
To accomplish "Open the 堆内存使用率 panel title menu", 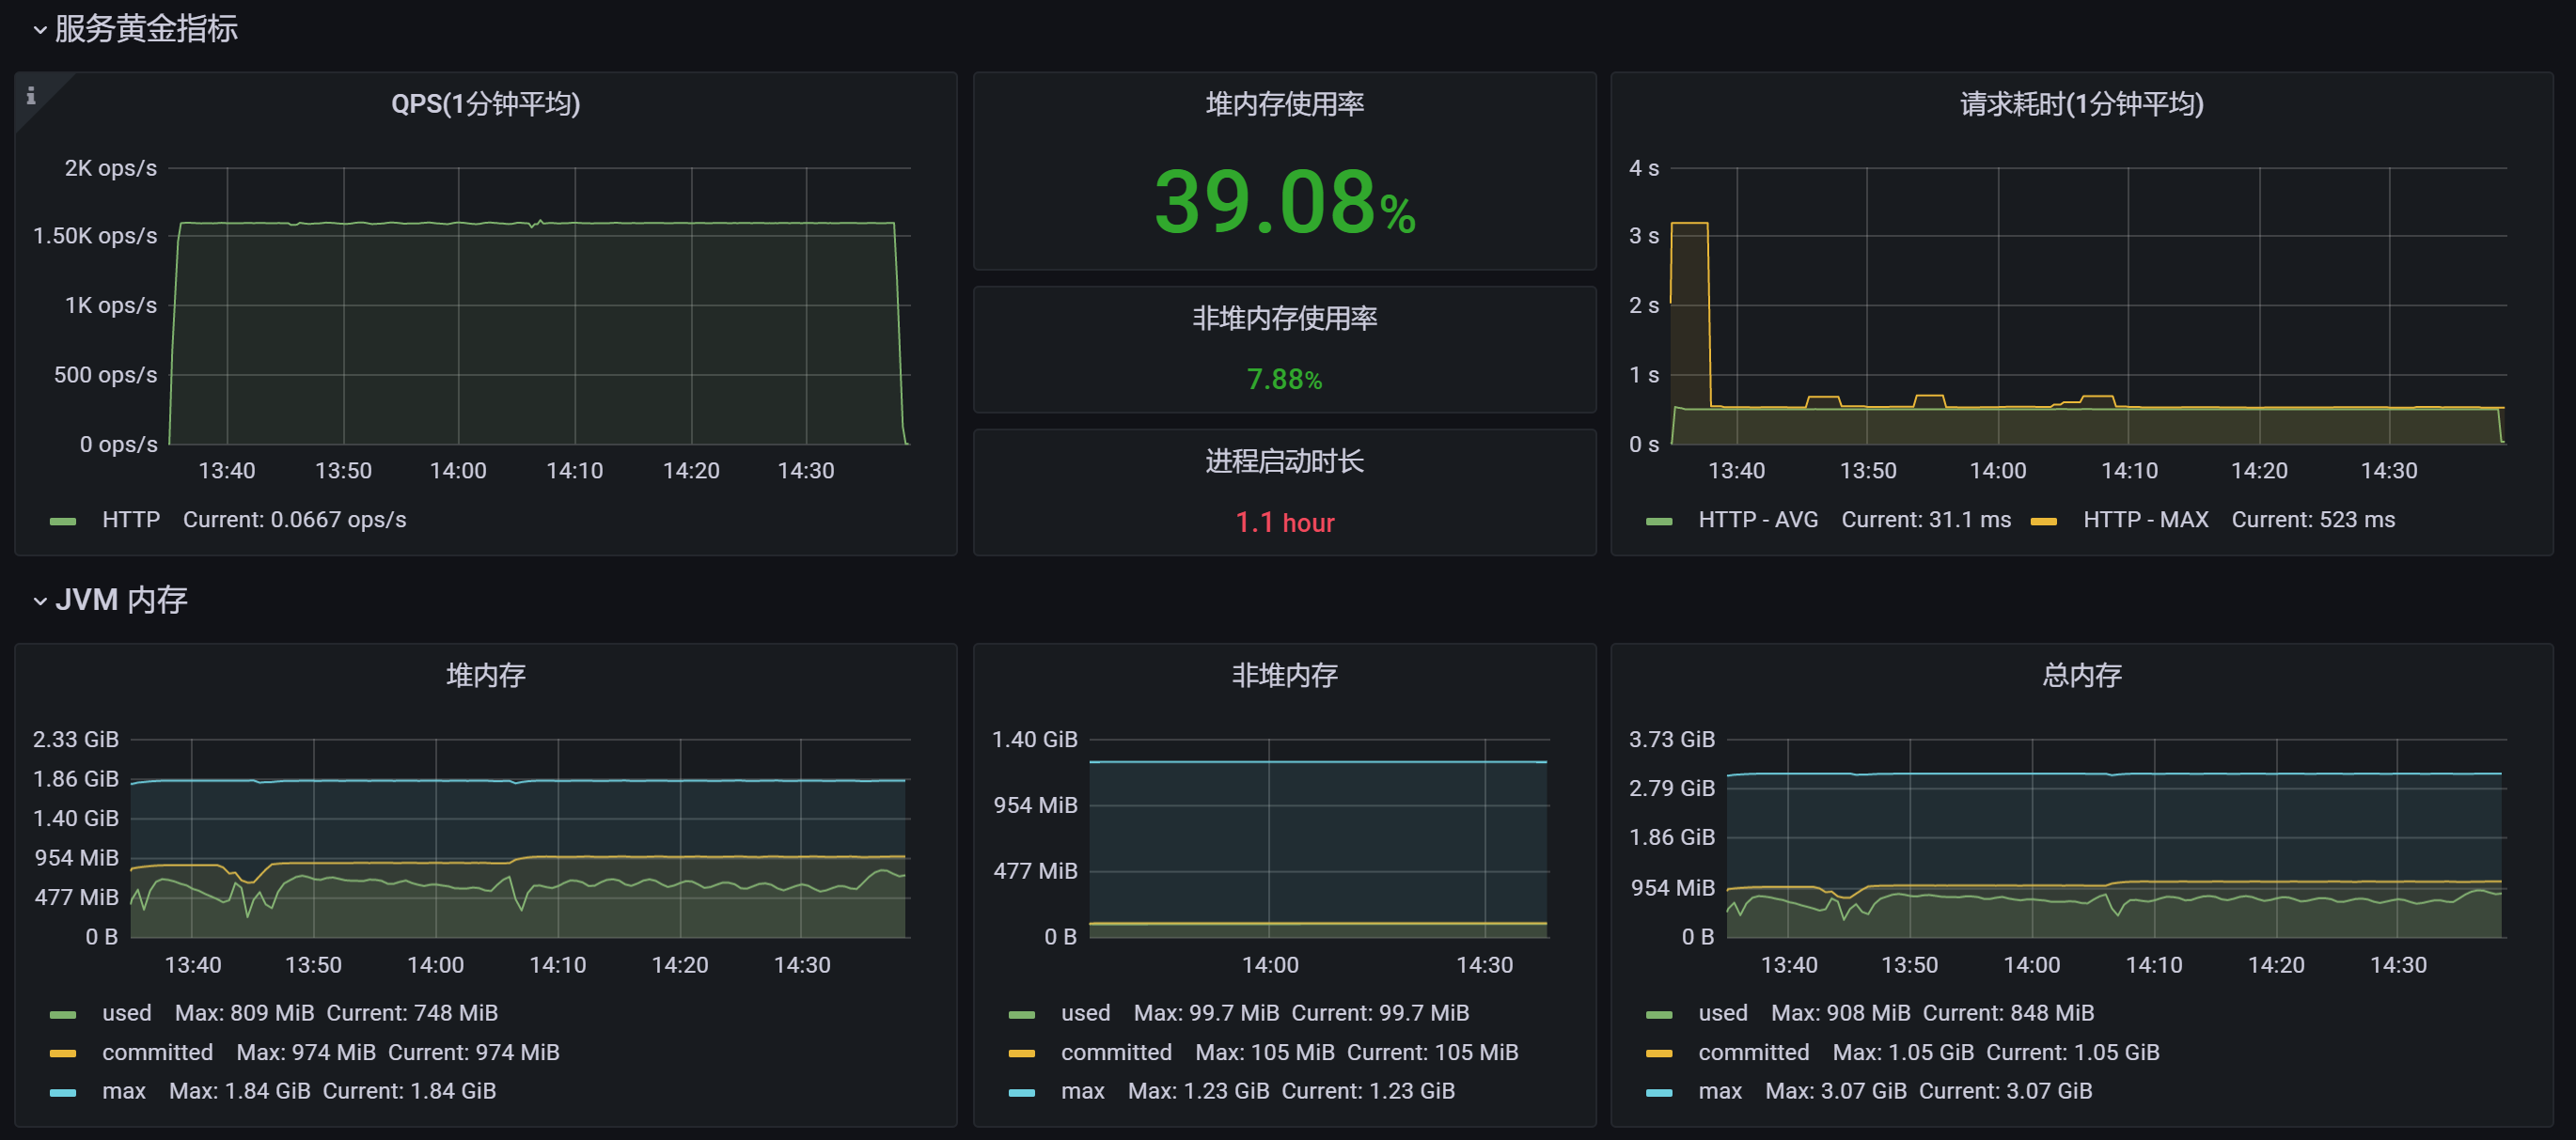I will [x=1284, y=103].
